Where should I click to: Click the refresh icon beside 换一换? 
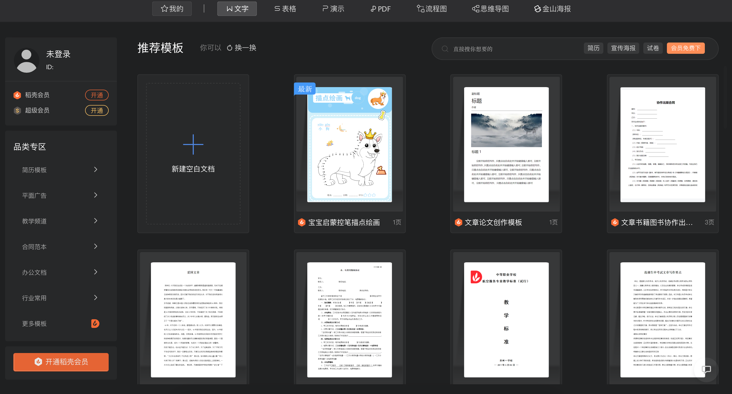click(x=230, y=48)
